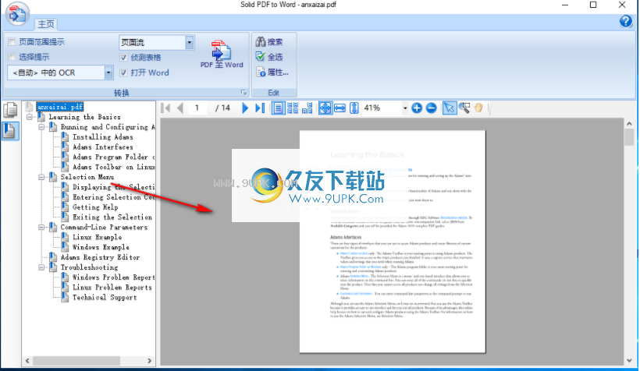Collapse the Troubleshooting node
Screen dimensions: 640x371
point(41,267)
